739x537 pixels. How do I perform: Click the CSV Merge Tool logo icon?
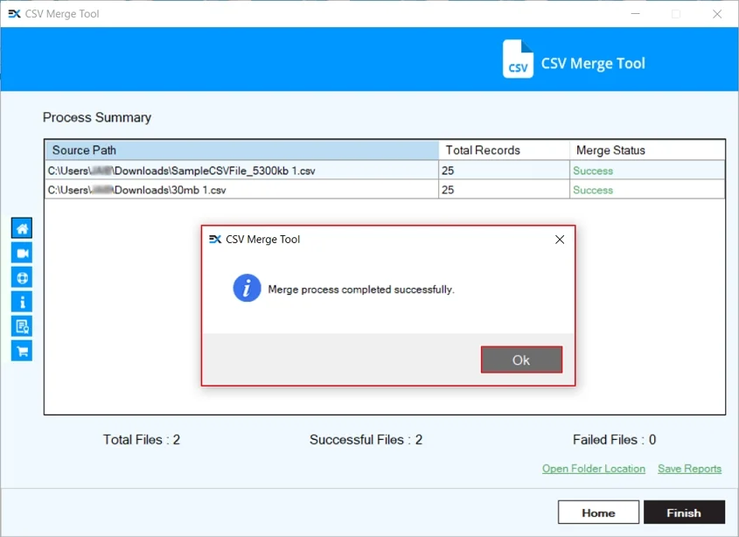pos(518,59)
